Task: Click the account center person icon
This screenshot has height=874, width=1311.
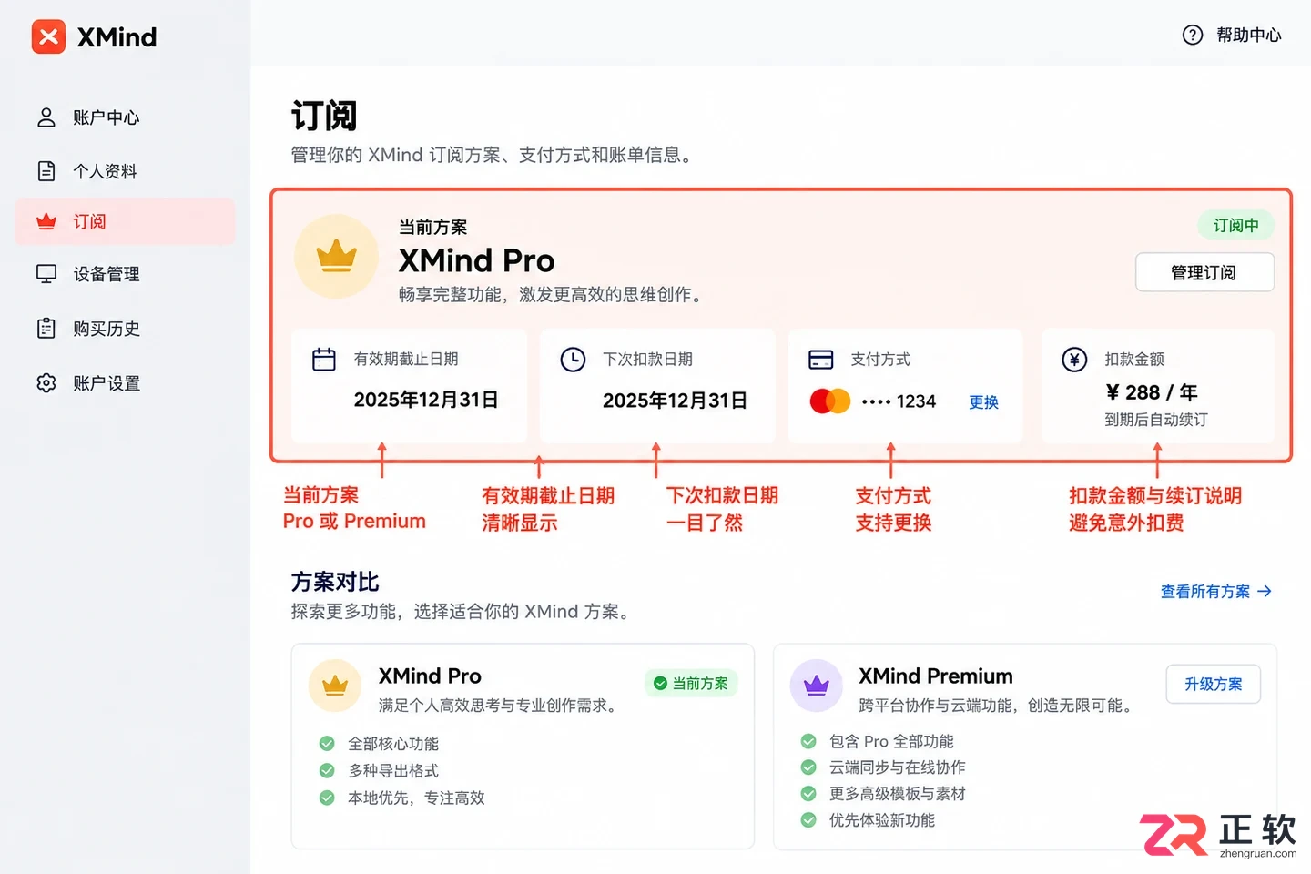Action: 46,117
